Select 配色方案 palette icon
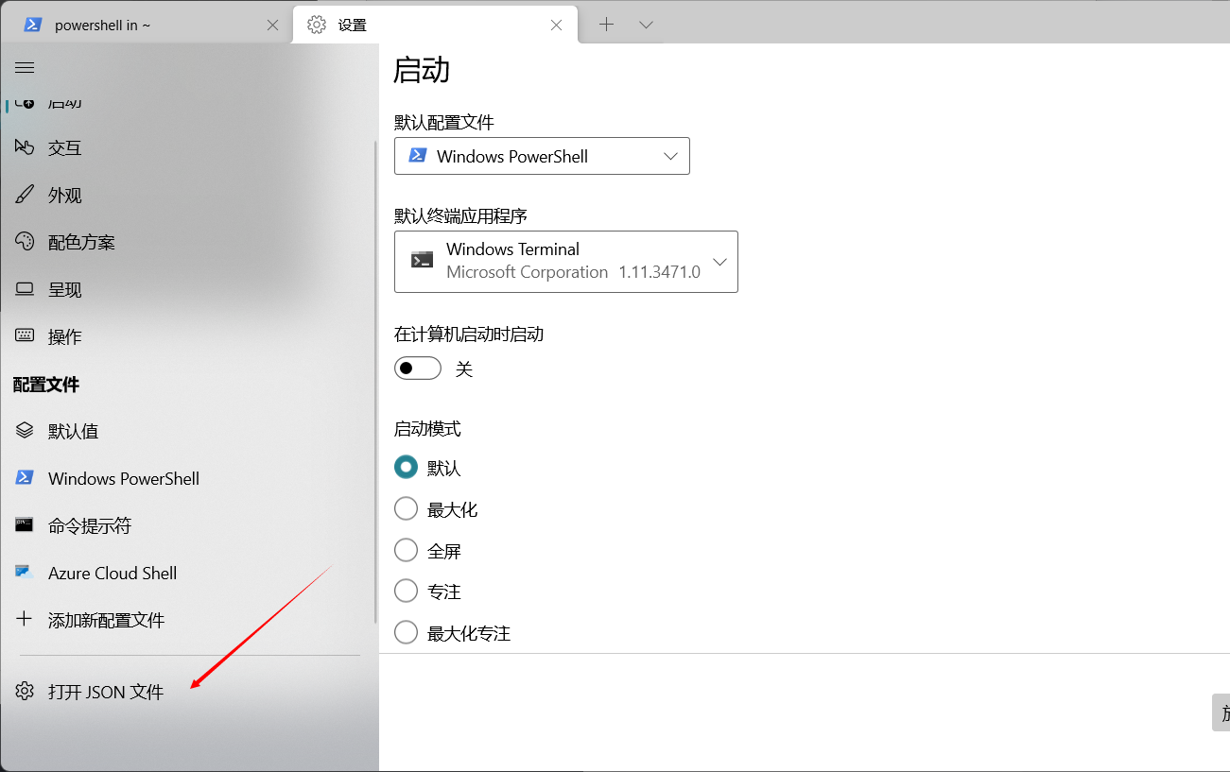 pos(25,242)
